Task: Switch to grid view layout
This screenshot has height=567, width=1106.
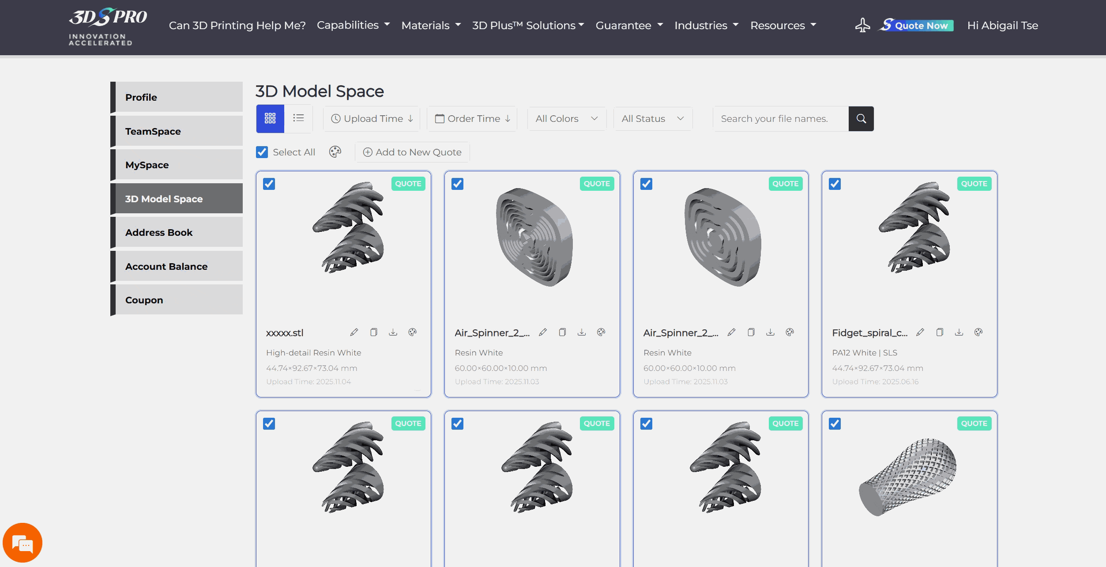Action: (270, 118)
